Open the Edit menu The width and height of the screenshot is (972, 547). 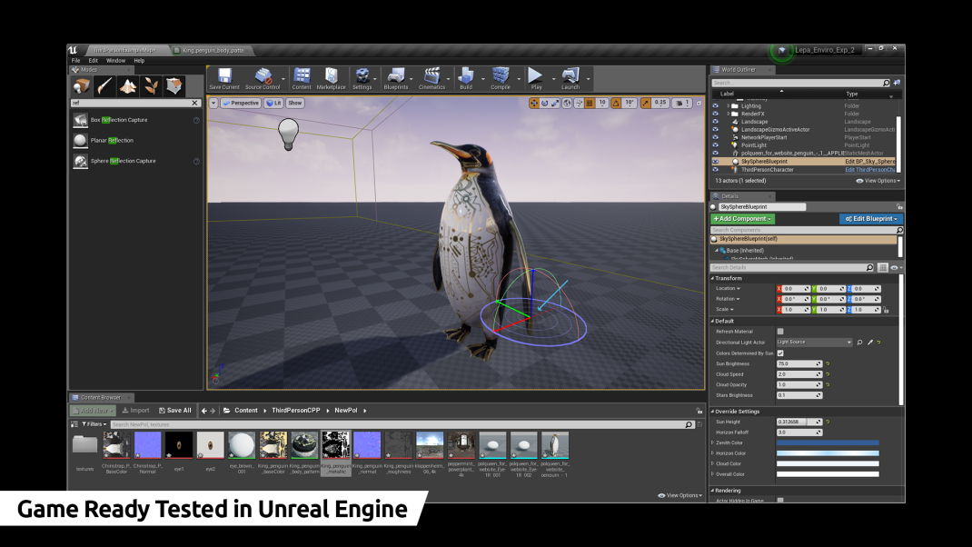tap(93, 61)
